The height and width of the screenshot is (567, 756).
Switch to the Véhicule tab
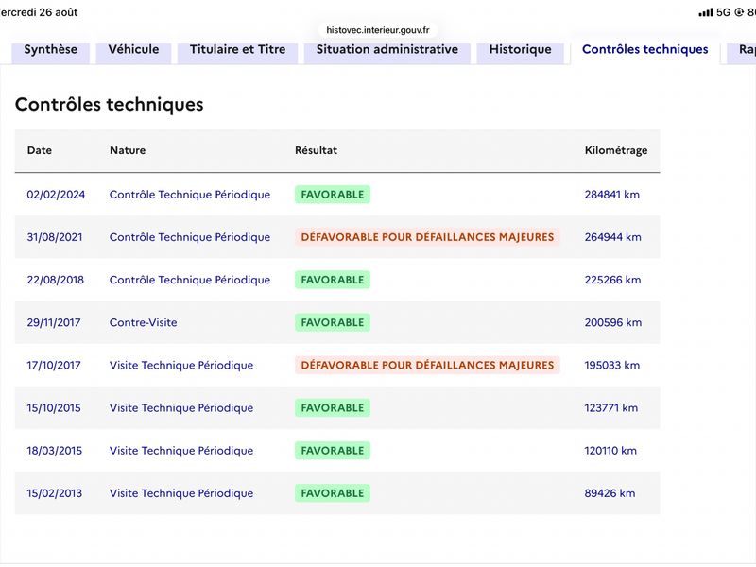(x=133, y=50)
